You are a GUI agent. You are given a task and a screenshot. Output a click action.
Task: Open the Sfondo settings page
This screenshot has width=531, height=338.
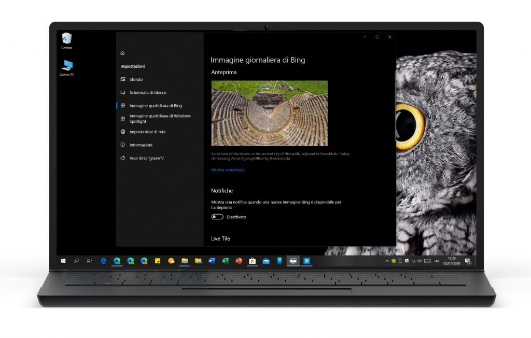click(x=136, y=79)
